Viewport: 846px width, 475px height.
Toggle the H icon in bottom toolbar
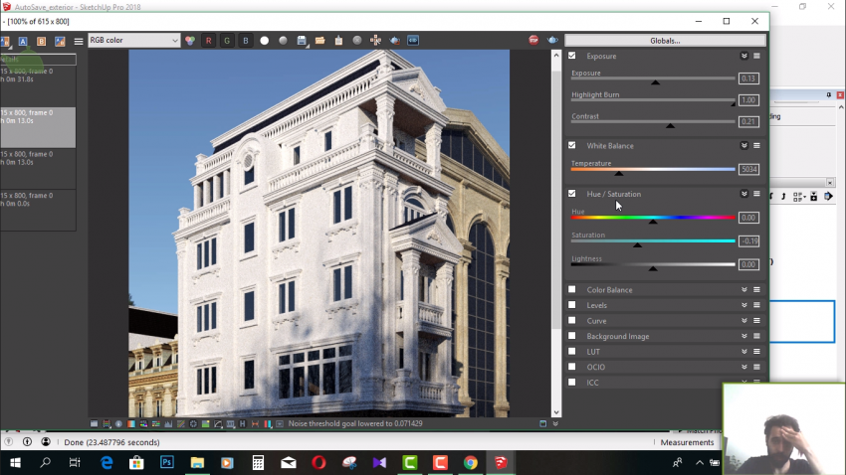242,424
